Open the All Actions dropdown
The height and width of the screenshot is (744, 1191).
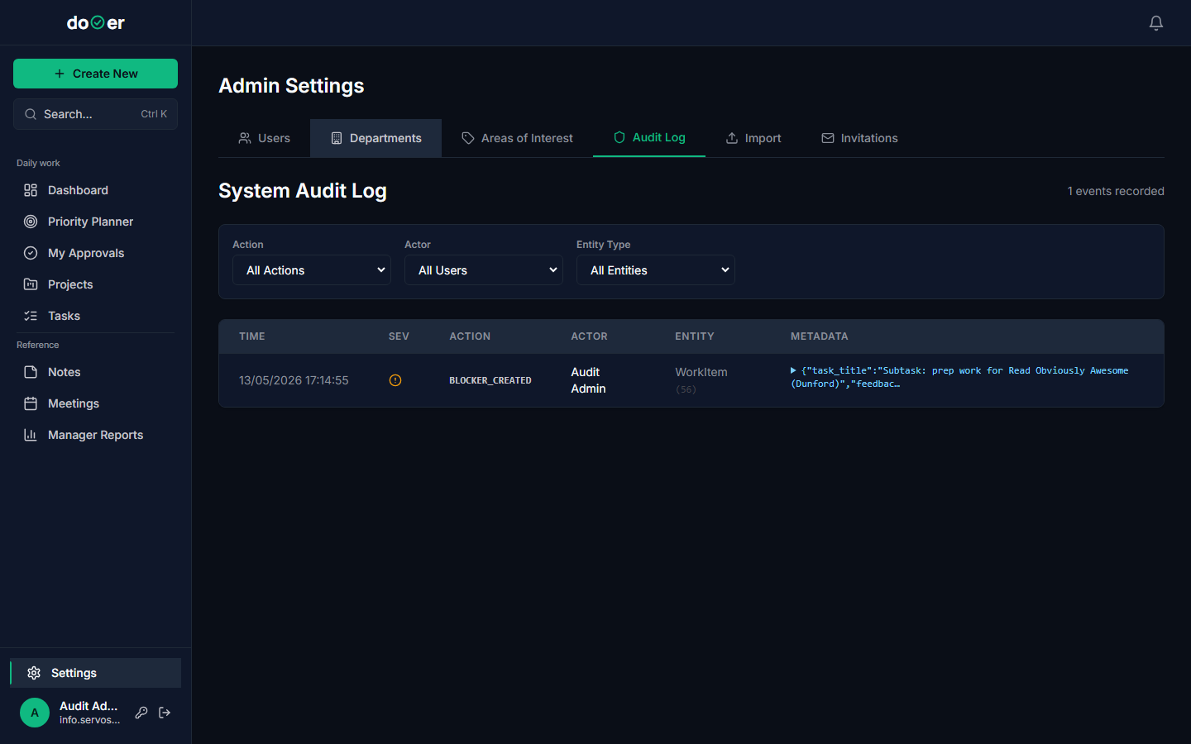[x=312, y=270]
